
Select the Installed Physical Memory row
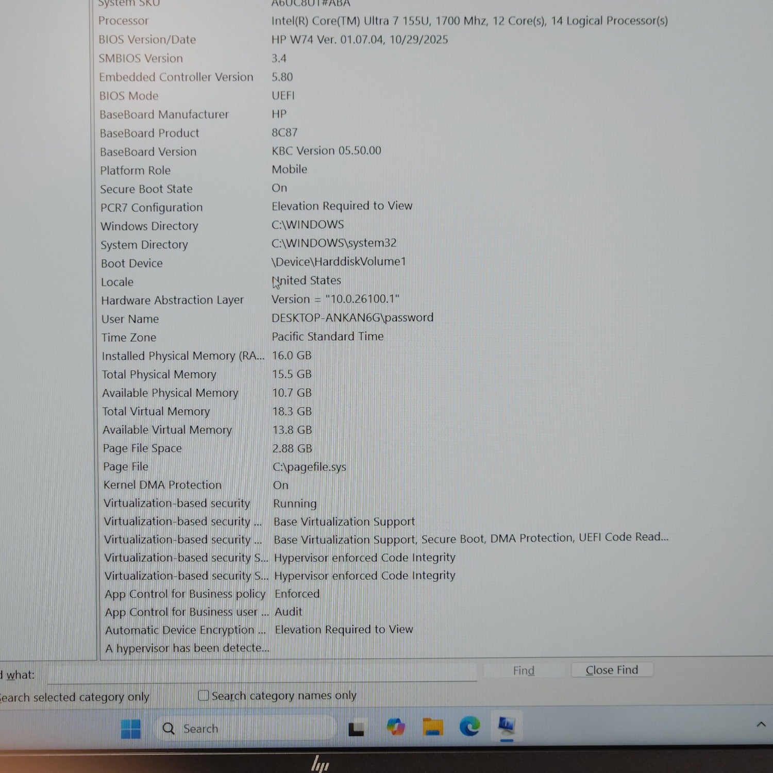click(183, 356)
